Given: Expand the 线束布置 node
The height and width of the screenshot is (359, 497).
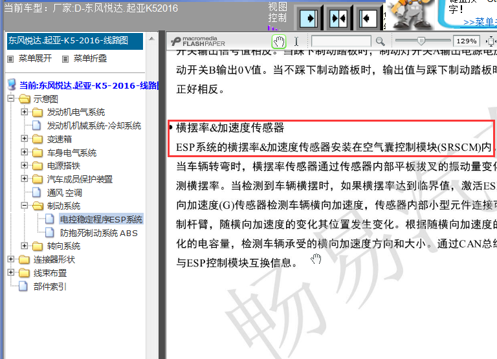Looking at the screenshot, I should click(x=11, y=272).
